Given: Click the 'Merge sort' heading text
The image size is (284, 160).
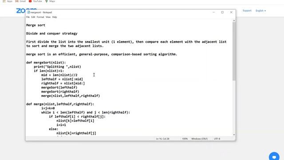Looking at the screenshot, I should point(35,25).
